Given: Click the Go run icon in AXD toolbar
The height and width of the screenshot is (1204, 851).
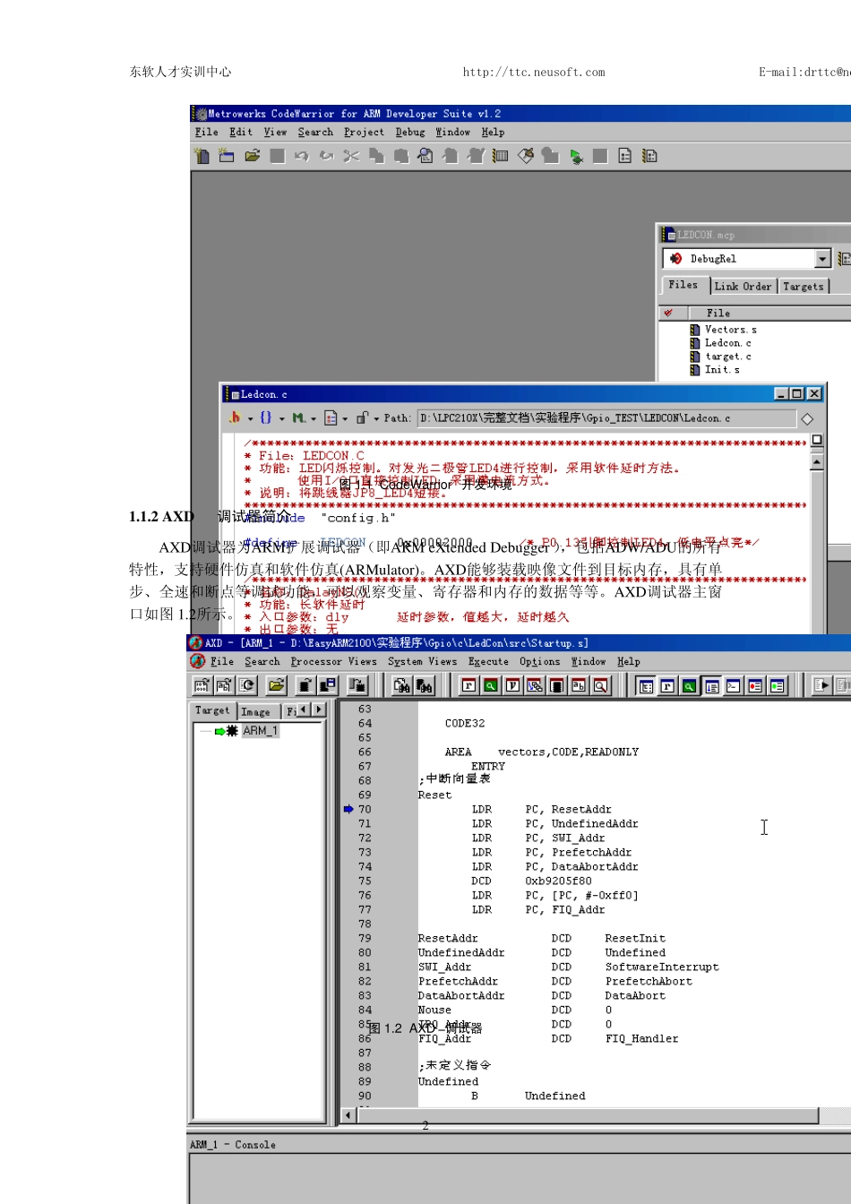Looking at the screenshot, I should click(x=821, y=685).
